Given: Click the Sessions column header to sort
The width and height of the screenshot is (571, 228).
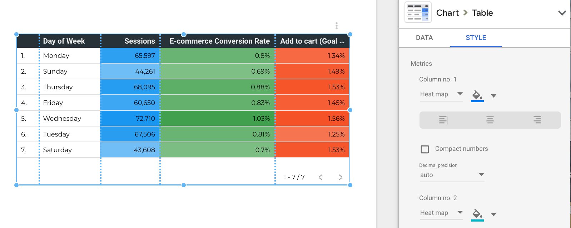Looking at the screenshot, I should tap(139, 41).
